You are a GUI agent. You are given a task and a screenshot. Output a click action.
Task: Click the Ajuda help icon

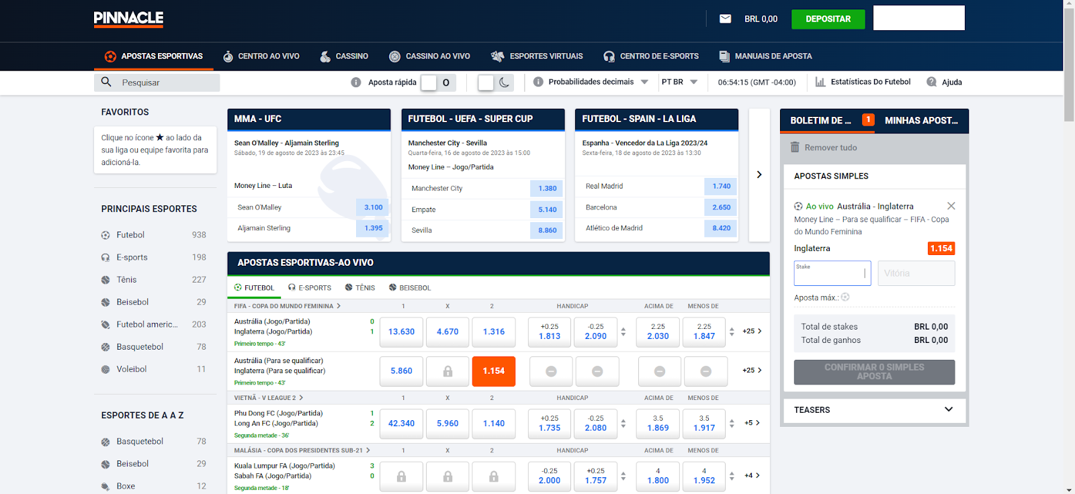pos(932,82)
